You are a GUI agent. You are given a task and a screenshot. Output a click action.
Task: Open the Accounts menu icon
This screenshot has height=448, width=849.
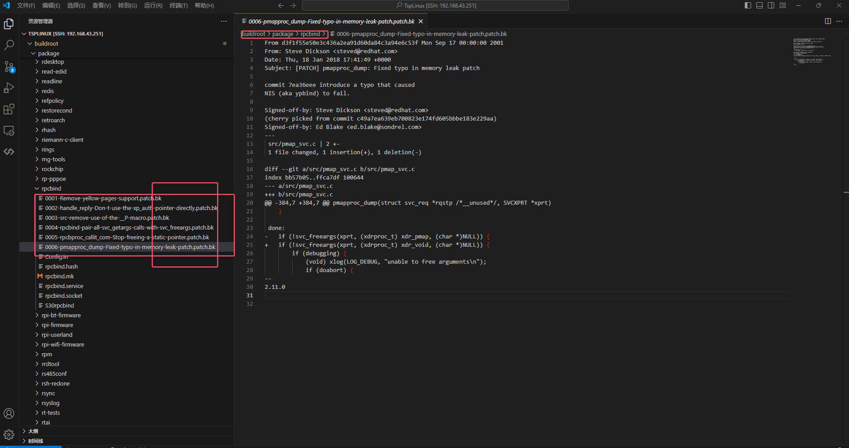pos(9,413)
